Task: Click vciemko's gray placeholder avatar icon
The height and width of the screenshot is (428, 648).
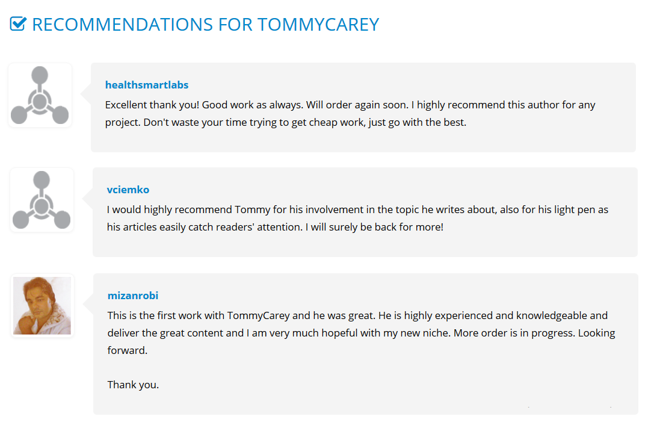Action: tap(42, 200)
